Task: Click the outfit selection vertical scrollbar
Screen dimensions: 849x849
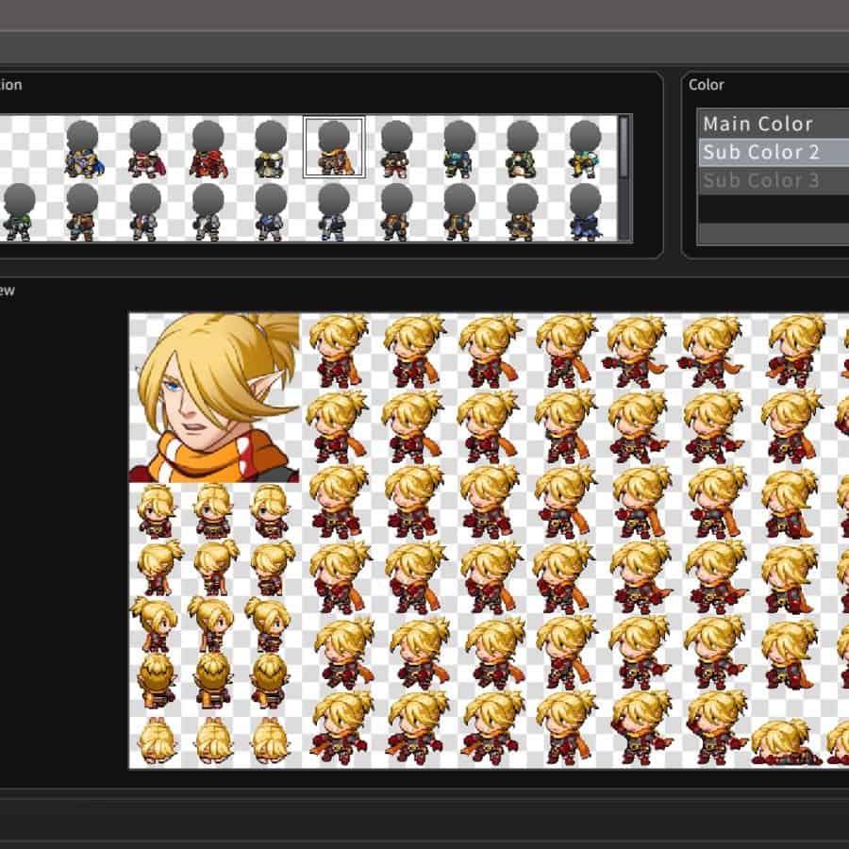Action: pyautogui.click(x=624, y=151)
